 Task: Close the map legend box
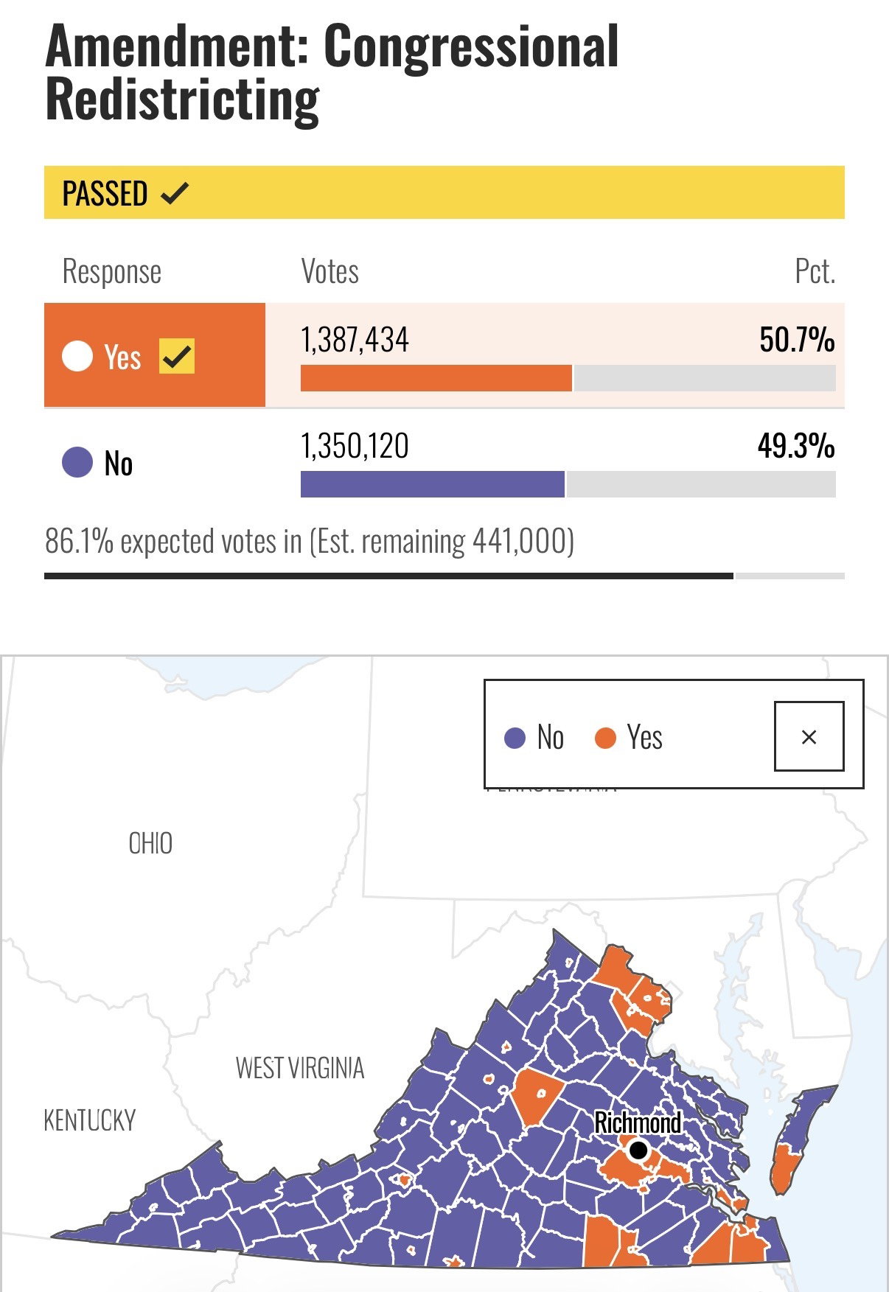(x=809, y=736)
